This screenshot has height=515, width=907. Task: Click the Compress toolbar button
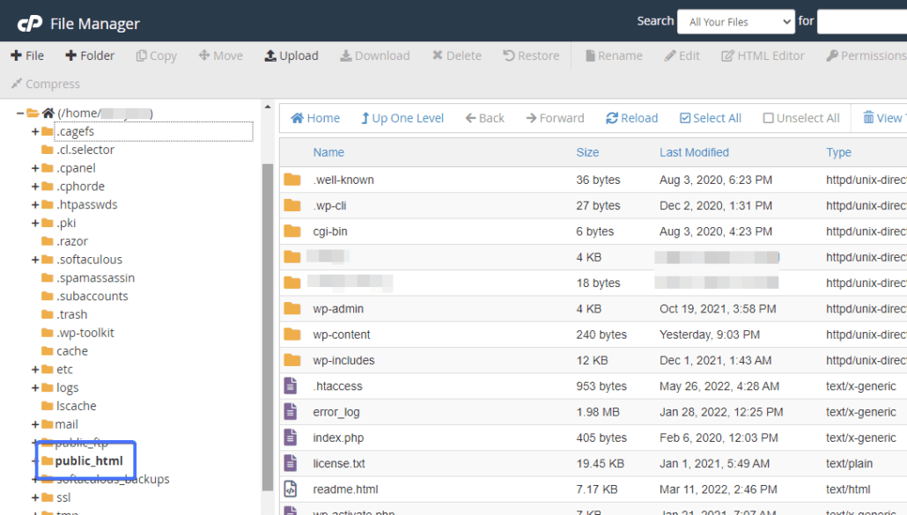pyautogui.click(x=46, y=84)
